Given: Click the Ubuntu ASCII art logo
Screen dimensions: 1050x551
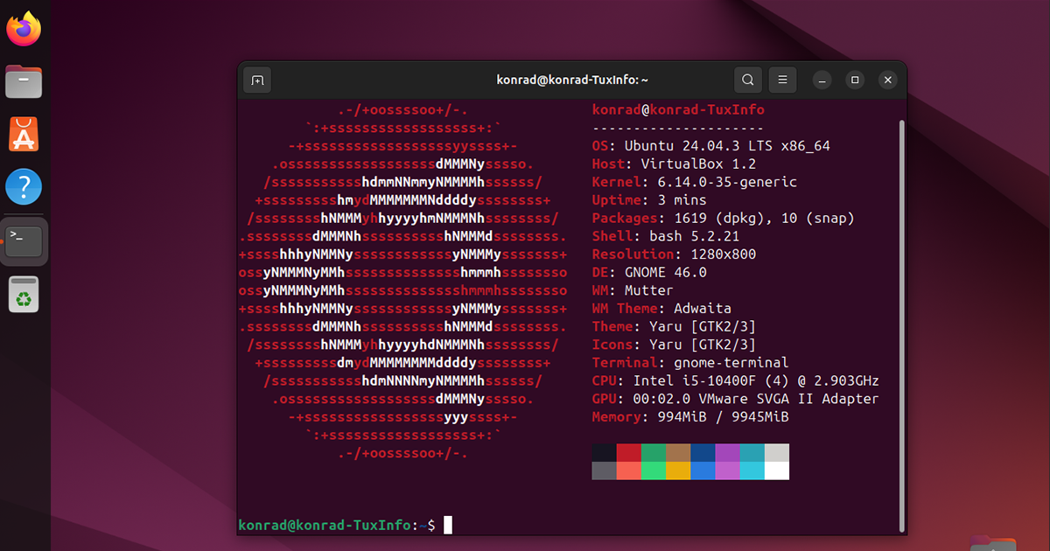Looking at the screenshot, I should pyautogui.click(x=402, y=282).
